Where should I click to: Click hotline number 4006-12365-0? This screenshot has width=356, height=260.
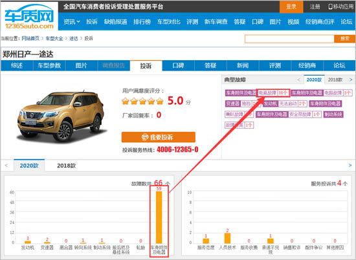(177, 149)
